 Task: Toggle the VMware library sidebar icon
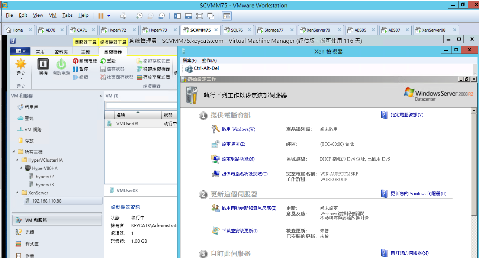tap(177, 16)
